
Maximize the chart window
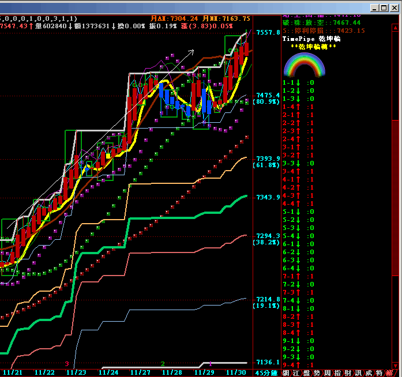[x=383, y=7]
